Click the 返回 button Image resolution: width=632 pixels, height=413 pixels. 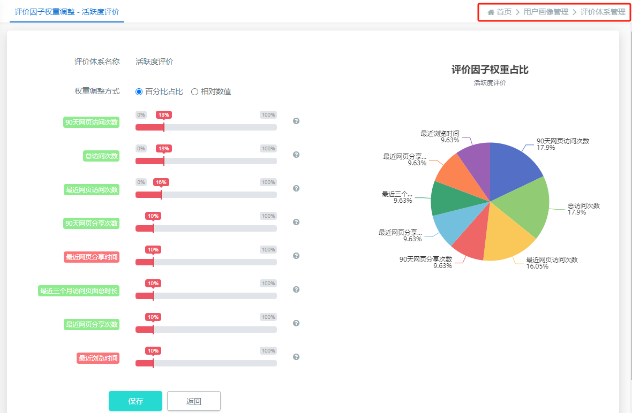[x=194, y=401]
